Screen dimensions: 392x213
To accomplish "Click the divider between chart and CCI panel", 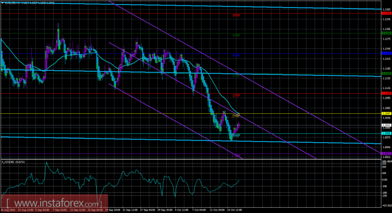I will (x=191, y=159).
